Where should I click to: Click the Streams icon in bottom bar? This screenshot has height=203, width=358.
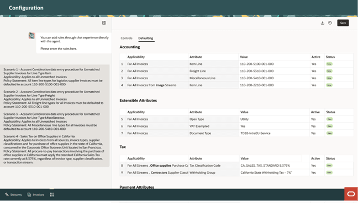7,195
